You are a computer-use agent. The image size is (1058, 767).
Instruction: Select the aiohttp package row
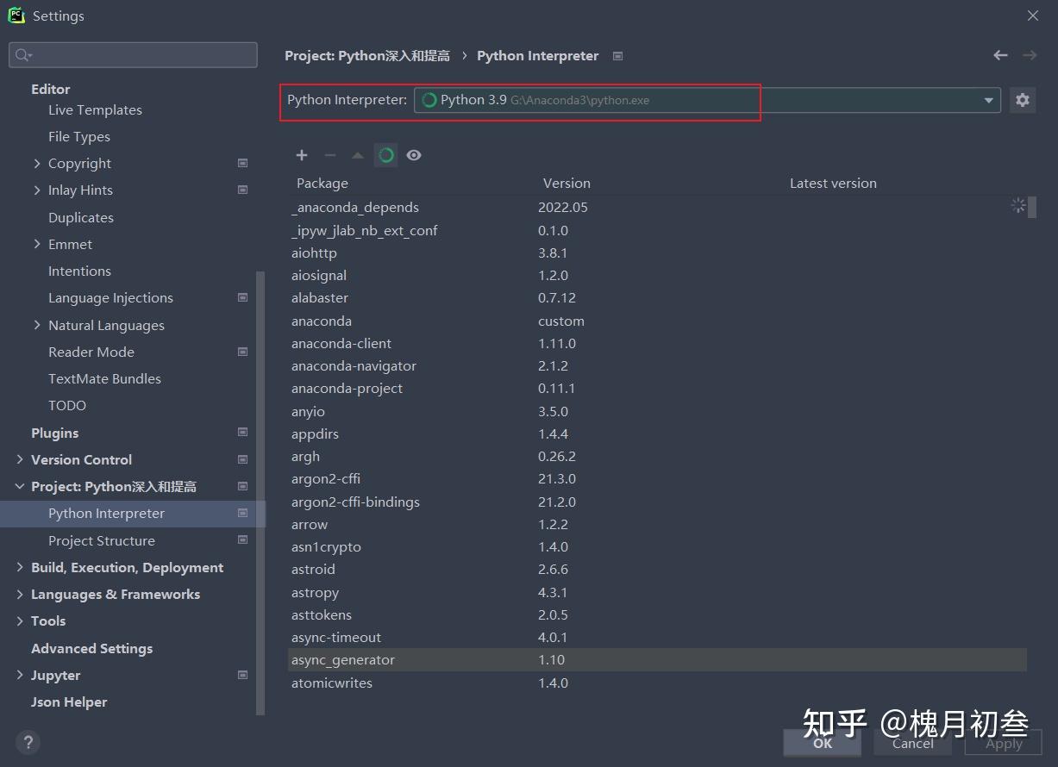pyautogui.click(x=657, y=253)
